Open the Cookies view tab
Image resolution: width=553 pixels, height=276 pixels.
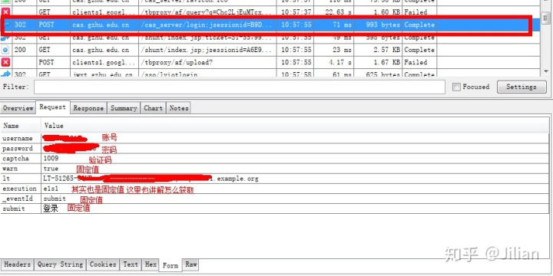point(103,264)
